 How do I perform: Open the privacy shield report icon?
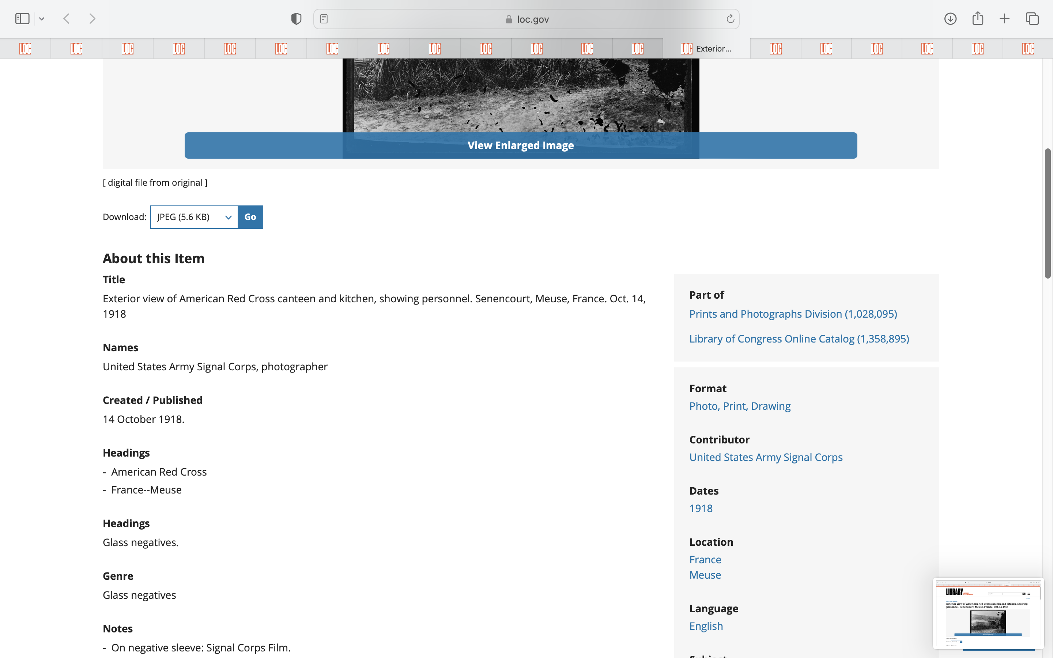coord(296,19)
